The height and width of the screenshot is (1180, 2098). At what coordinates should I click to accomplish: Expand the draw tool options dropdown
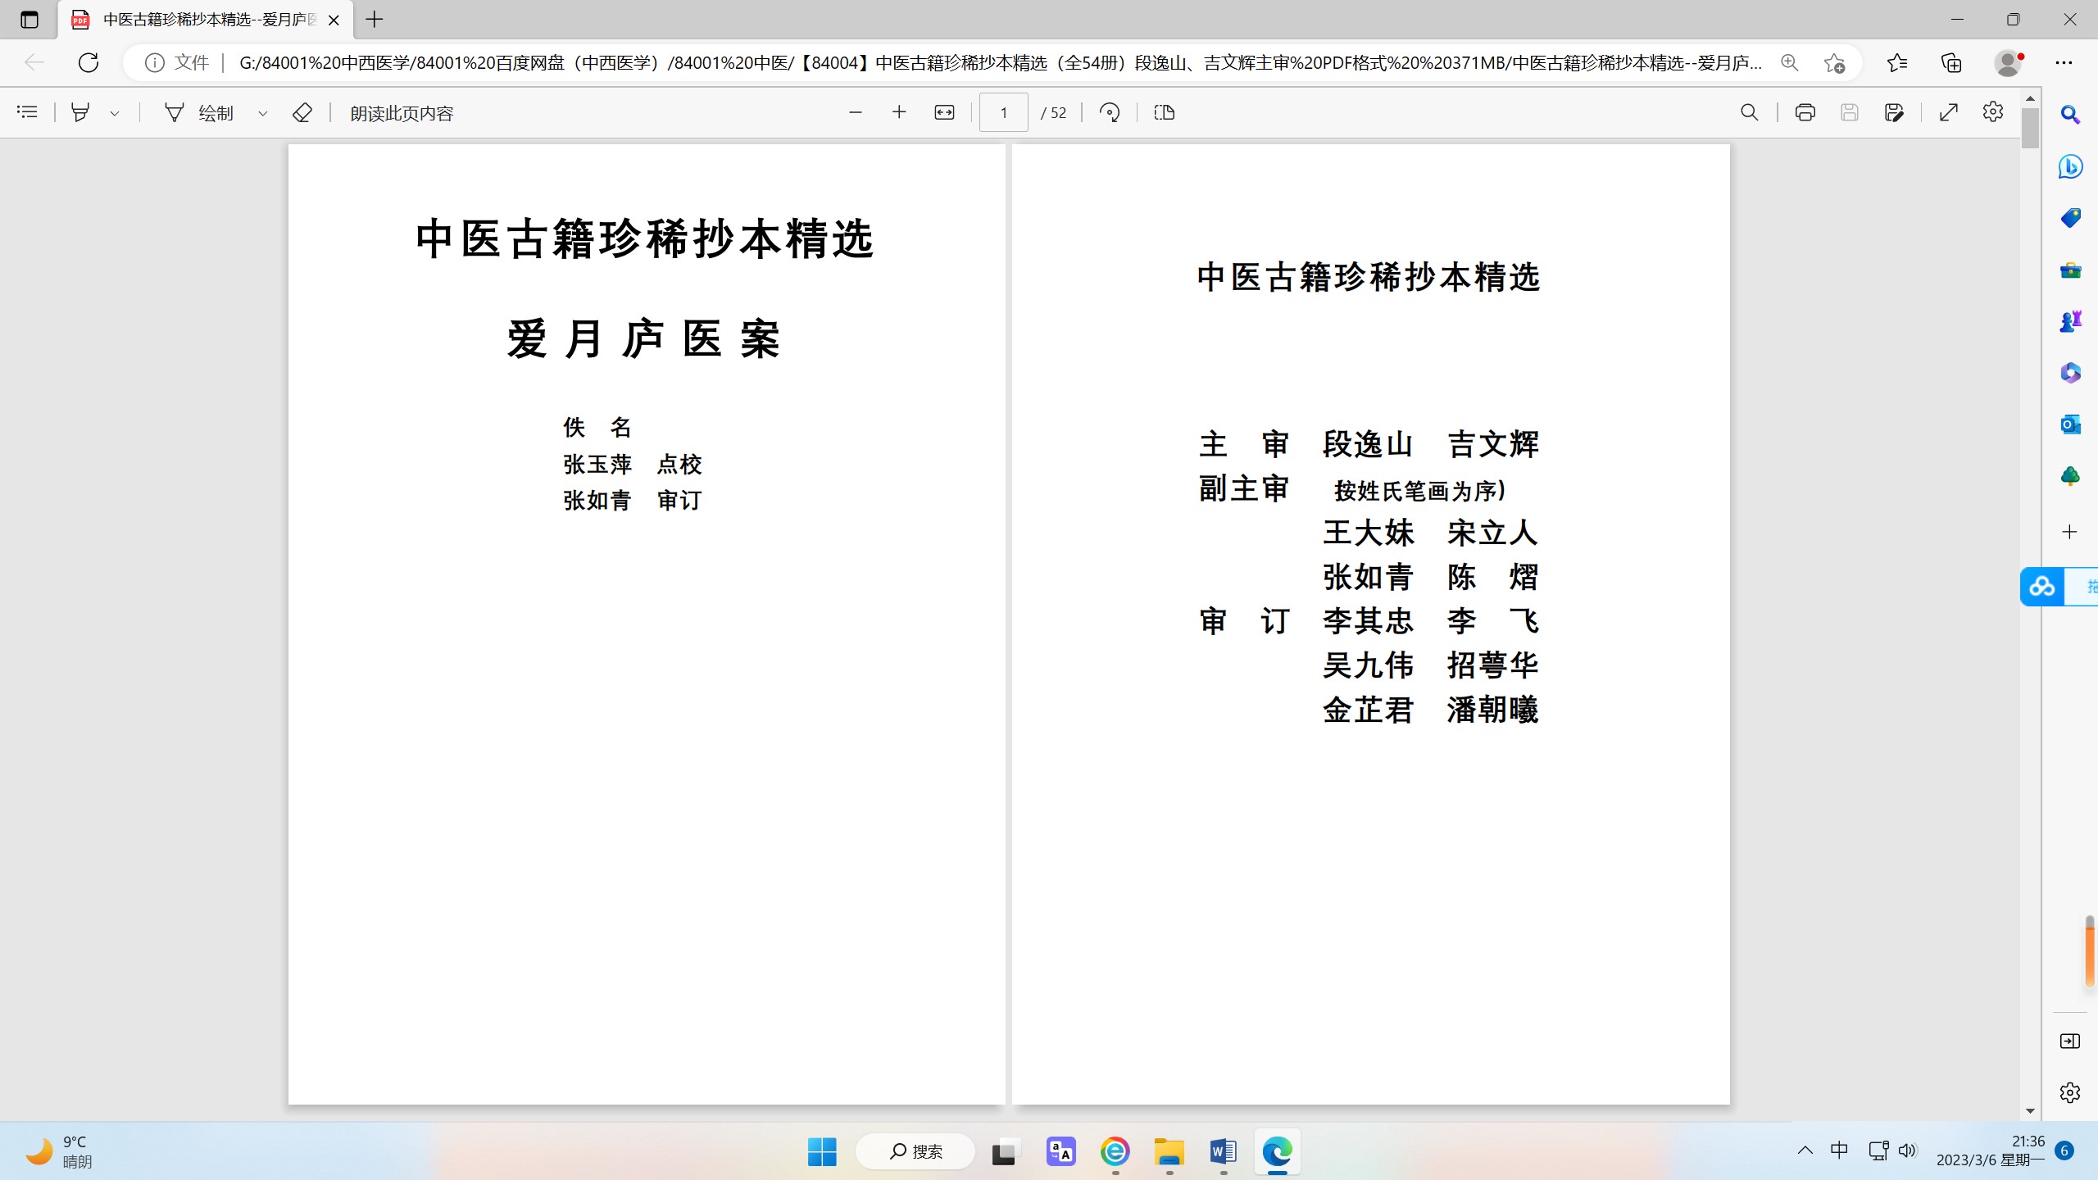[263, 113]
